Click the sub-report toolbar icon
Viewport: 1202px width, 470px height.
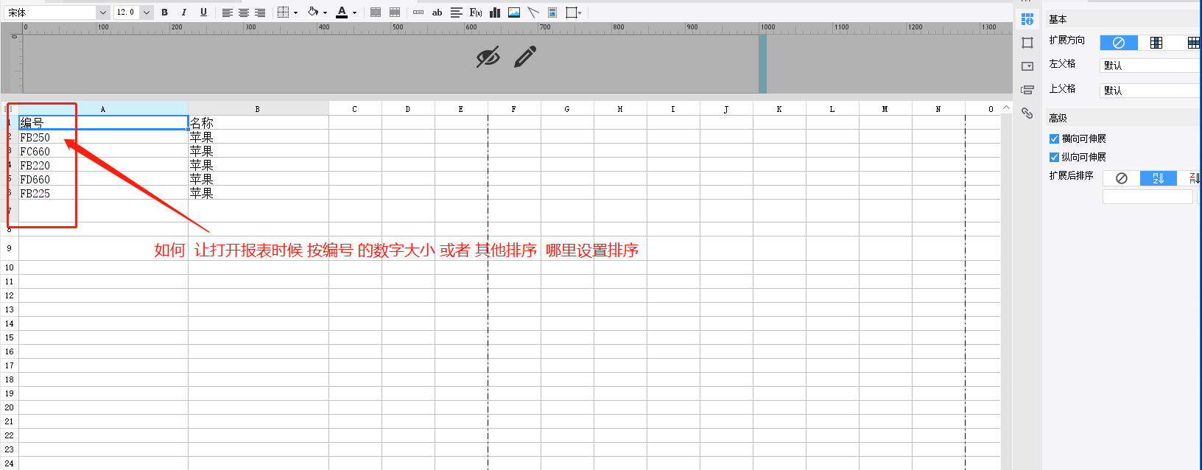point(552,13)
